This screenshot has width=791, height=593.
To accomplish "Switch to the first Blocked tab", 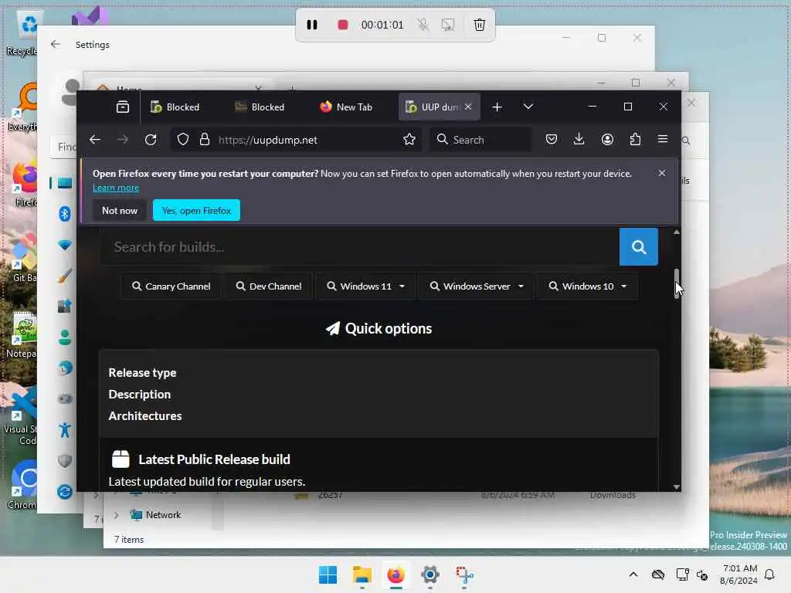I will coord(175,107).
